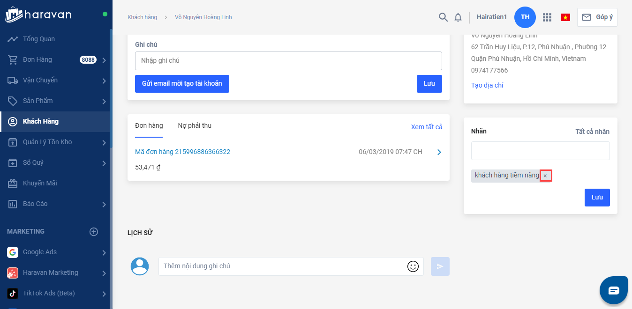Open the Xem tất cả orders link
The height and width of the screenshot is (309, 632).
coord(426,127)
